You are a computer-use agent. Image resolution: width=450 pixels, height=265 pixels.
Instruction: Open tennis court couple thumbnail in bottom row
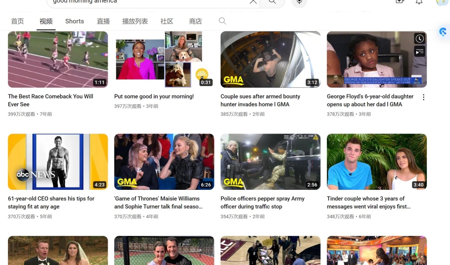(164, 250)
